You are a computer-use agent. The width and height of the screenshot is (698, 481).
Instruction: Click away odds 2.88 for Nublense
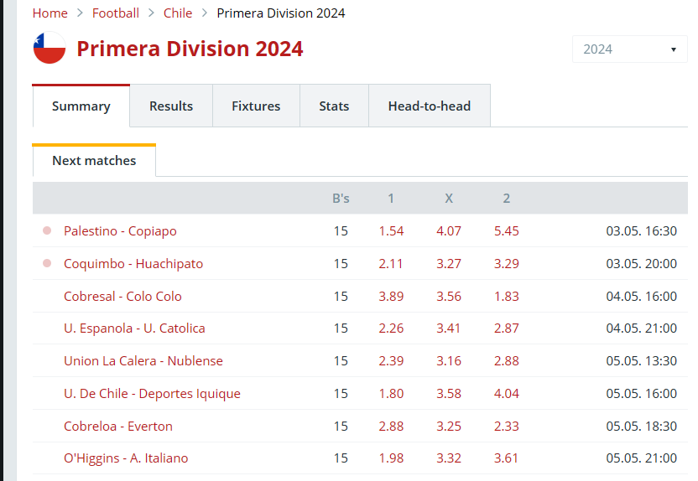pyautogui.click(x=506, y=360)
